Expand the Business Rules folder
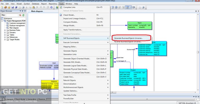 (x=5, y=30)
